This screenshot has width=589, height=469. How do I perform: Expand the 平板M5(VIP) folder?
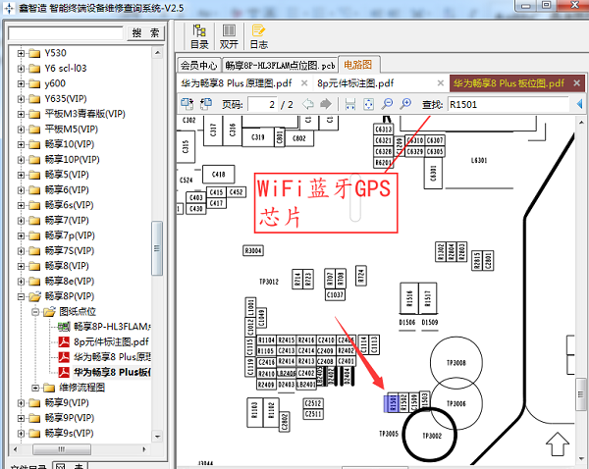tap(21, 130)
